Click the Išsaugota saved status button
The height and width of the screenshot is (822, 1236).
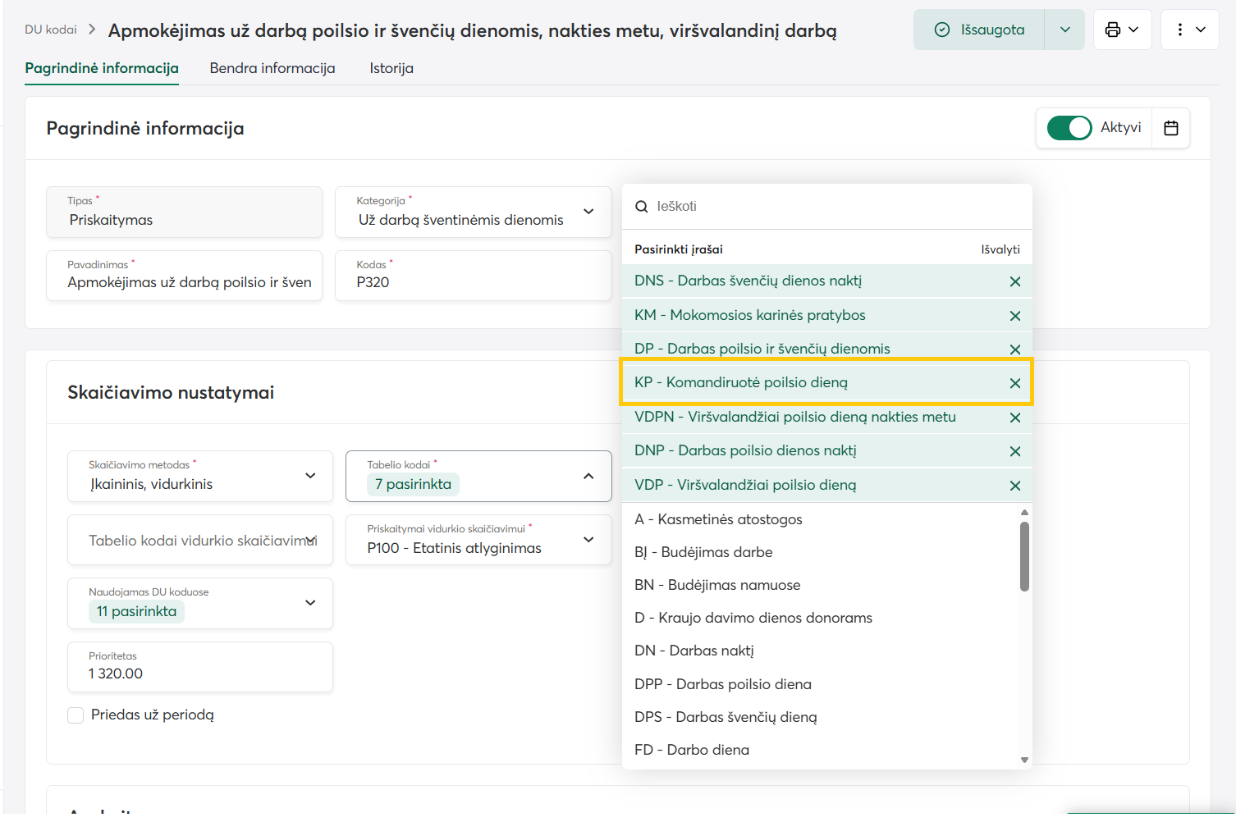pyautogui.click(x=979, y=30)
